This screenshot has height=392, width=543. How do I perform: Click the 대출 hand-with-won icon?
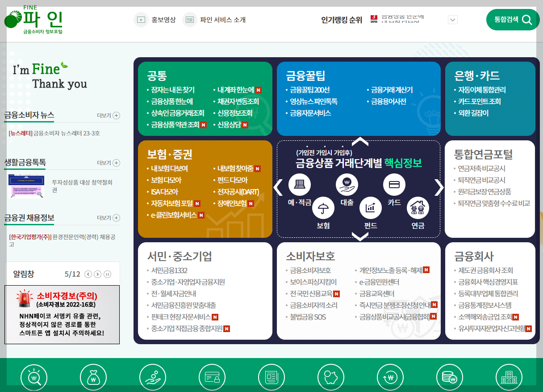click(x=347, y=184)
